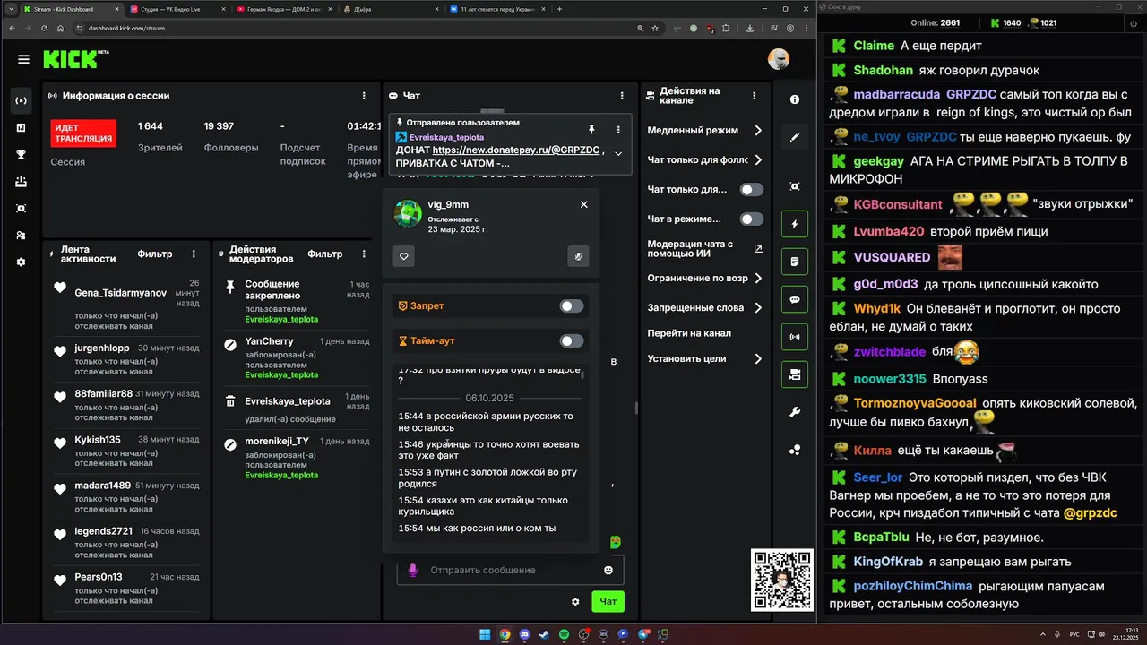
Task: Expand the pinned message chevron
Action: coord(618,153)
